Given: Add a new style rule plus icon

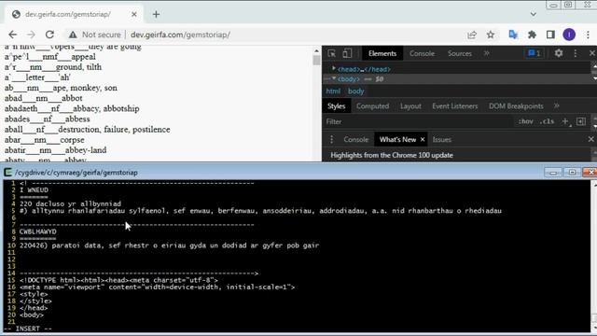Looking at the screenshot, I should (565, 121).
